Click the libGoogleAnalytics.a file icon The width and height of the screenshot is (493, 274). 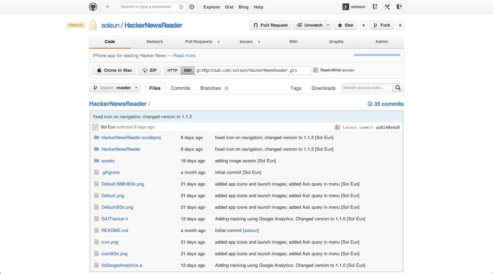point(97,265)
